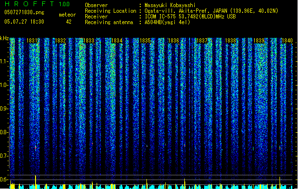Click the Receiver label

[96, 17]
